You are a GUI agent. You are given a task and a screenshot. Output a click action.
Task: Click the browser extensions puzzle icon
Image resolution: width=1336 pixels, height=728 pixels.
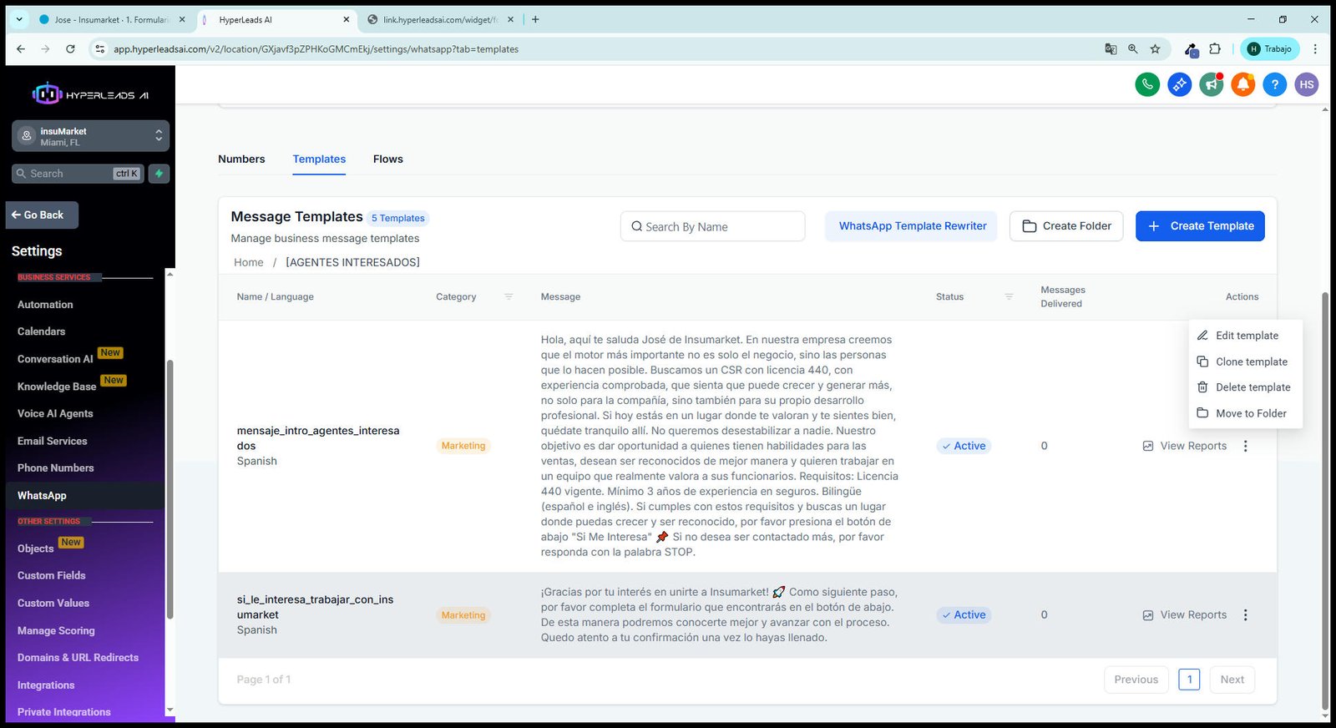tap(1215, 49)
